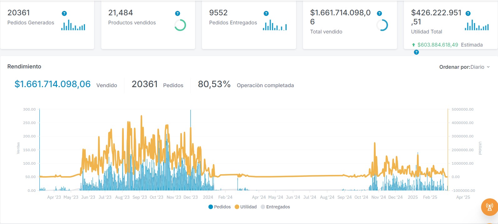Click the blue total Vendido amount
The height and width of the screenshot is (224, 498).
point(53,84)
